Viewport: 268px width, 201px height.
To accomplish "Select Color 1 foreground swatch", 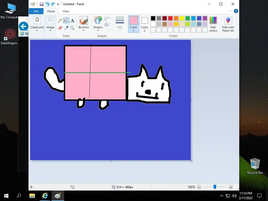I will (134, 24).
